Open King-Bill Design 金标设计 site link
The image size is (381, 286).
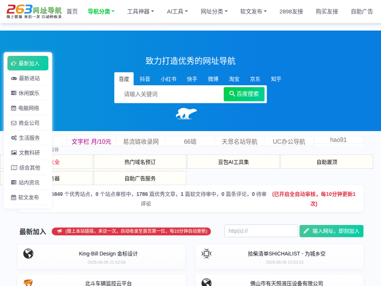coord(108,254)
